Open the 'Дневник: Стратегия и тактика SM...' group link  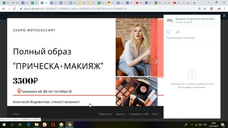tap(196, 19)
